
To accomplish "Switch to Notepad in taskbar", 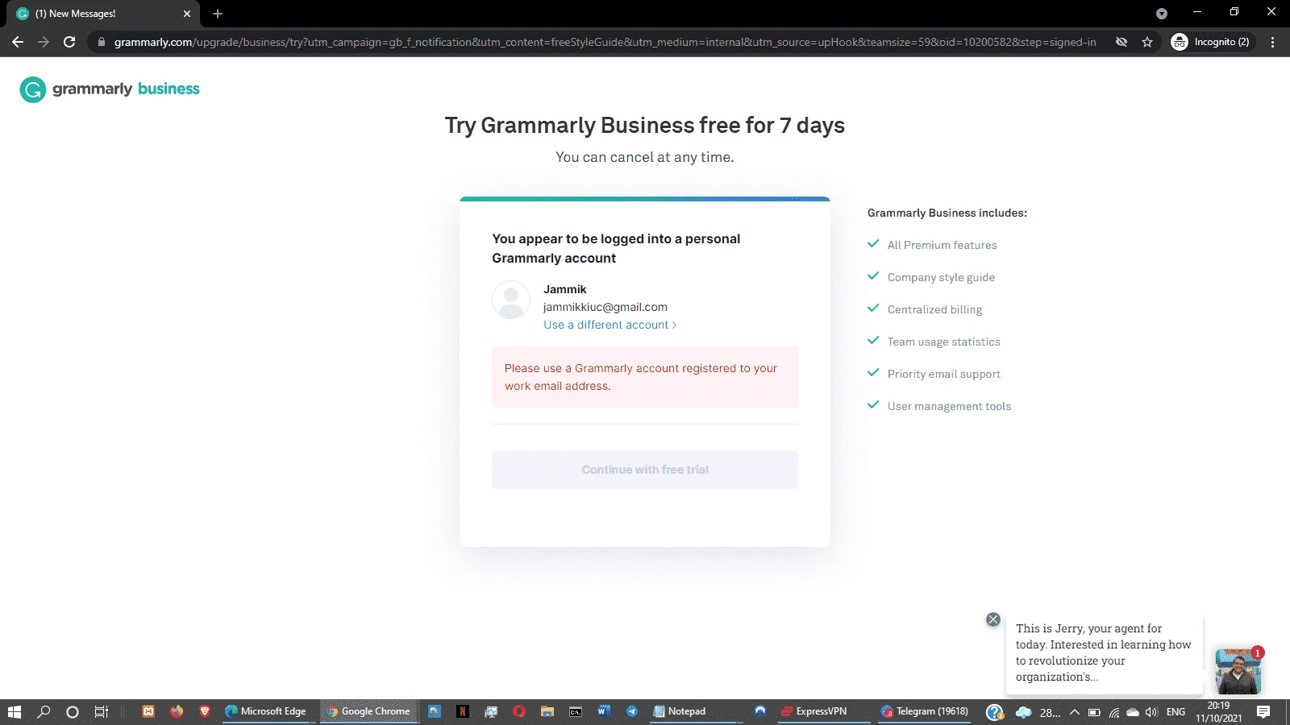I will tap(680, 711).
